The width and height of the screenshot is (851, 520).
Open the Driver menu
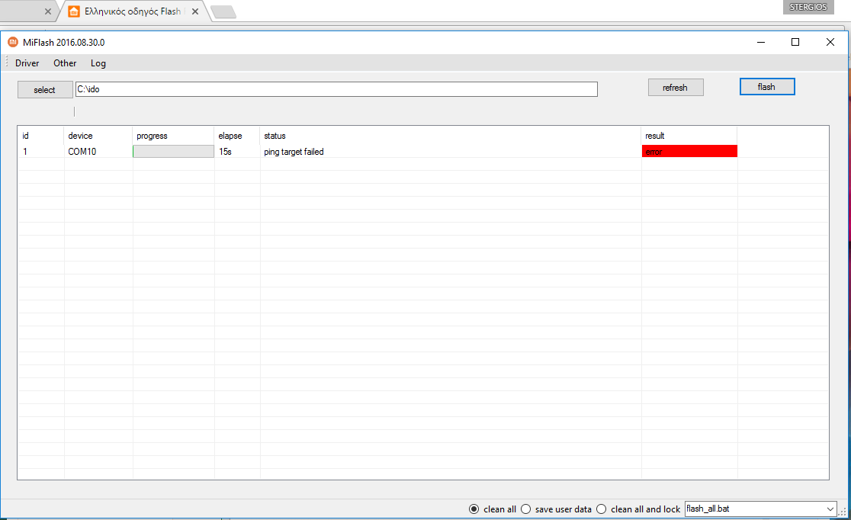(27, 63)
